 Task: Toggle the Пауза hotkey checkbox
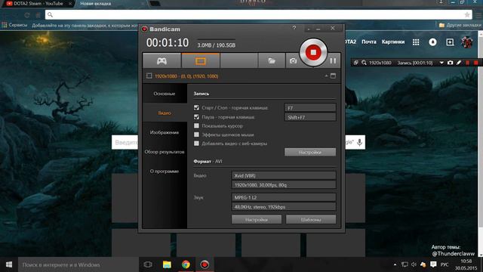pos(196,117)
